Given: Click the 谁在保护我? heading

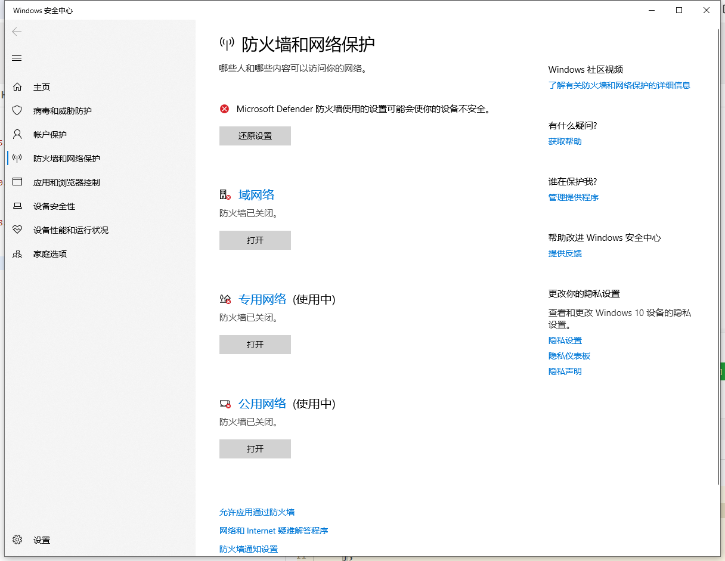Looking at the screenshot, I should (x=573, y=182).
